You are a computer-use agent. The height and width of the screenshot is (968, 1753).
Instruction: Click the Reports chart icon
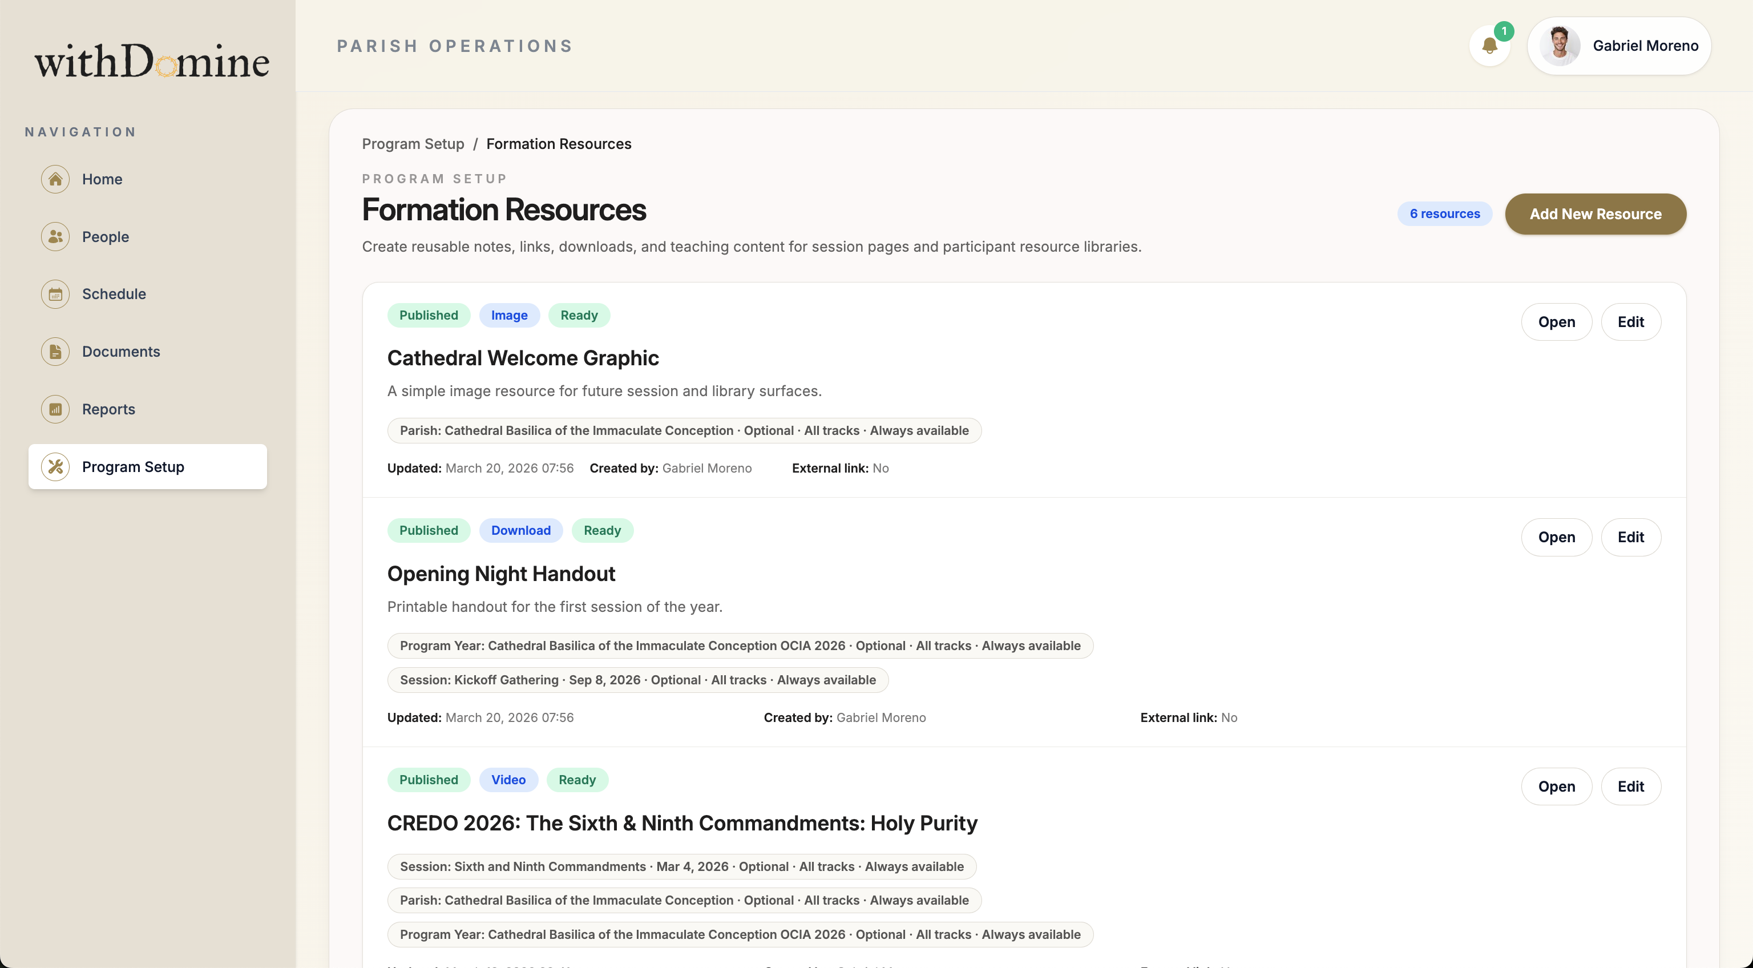pos(55,409)
